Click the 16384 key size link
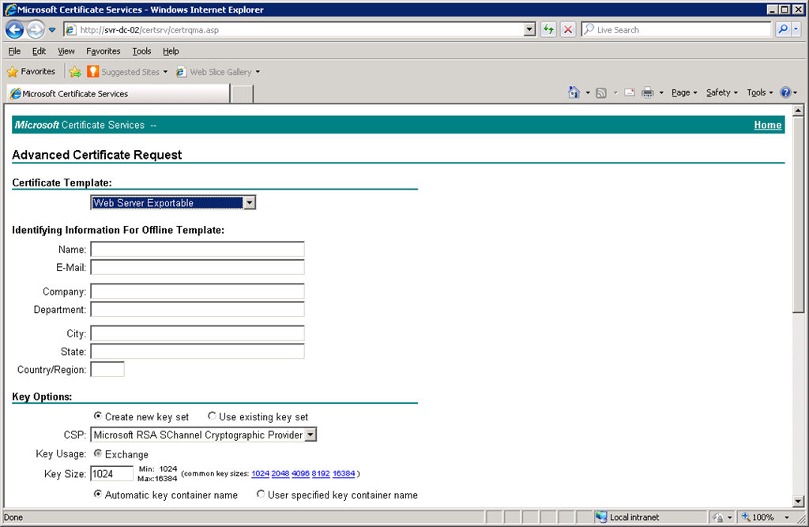809x527 pixels. (344, 473)
